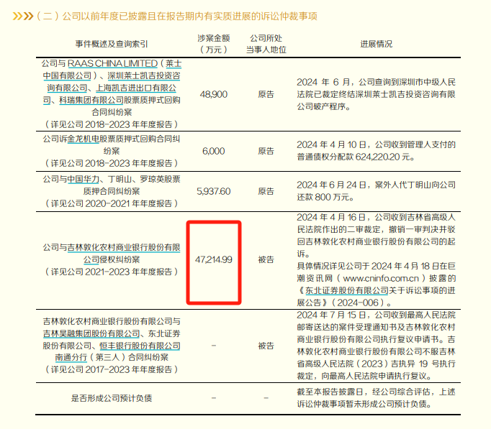This screenshot has width=491, height=429.
Task: Click the 涉案金额（万元）column header
Action: pyautogui.click(x=214, y=44)
